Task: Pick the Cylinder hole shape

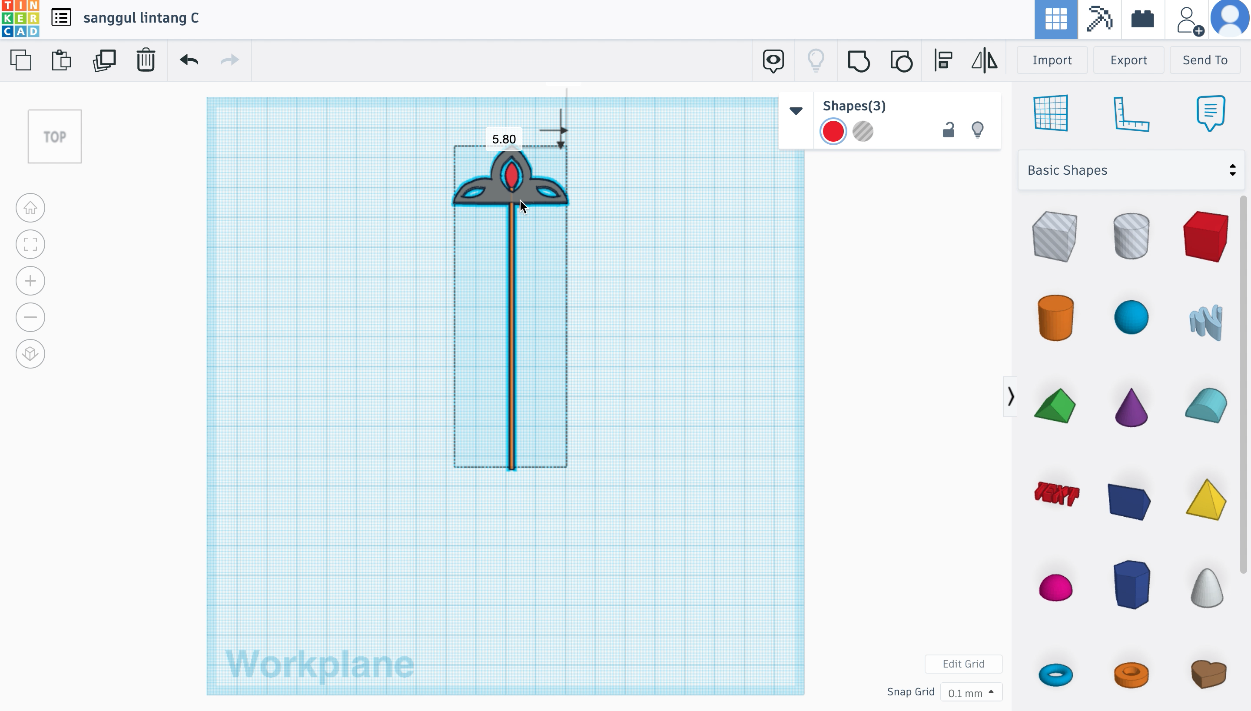Action: coord(1131,236)
